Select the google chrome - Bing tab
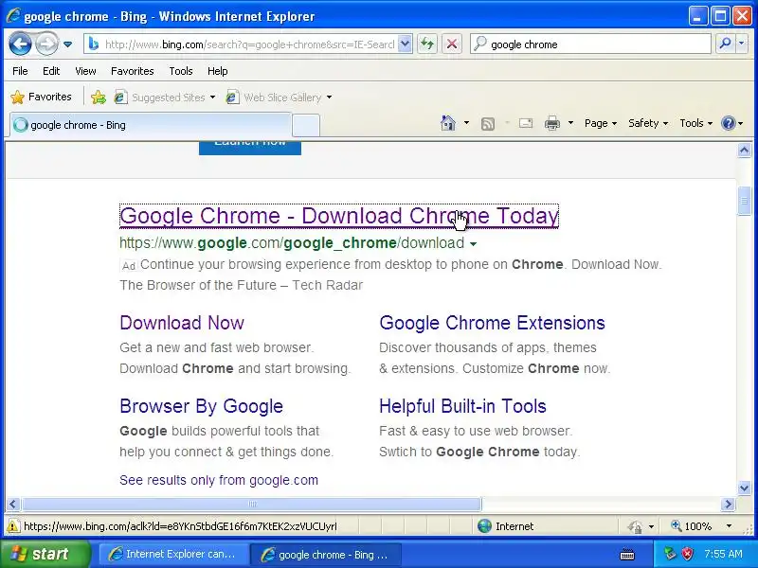Screen dimensions: 758x568 (151, 125)
